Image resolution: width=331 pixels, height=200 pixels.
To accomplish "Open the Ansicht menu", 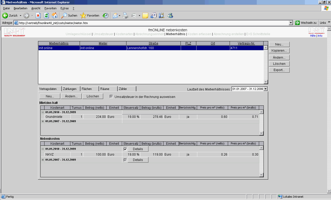I will (36, 8).
